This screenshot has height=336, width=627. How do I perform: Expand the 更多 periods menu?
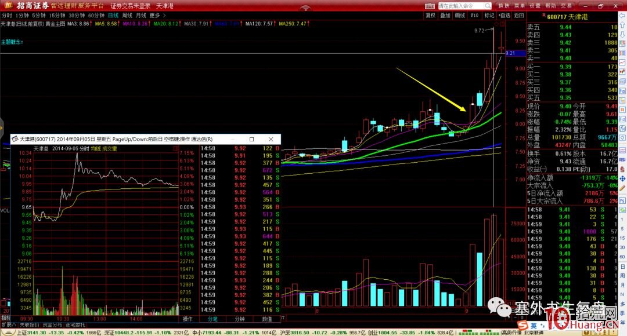[x=157, y=16]
